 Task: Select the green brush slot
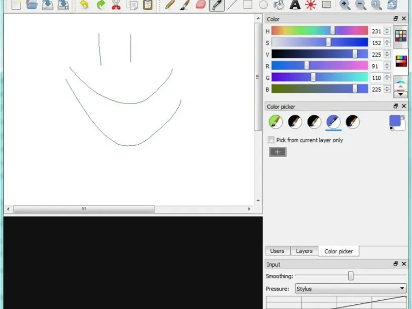pos(276,122)
